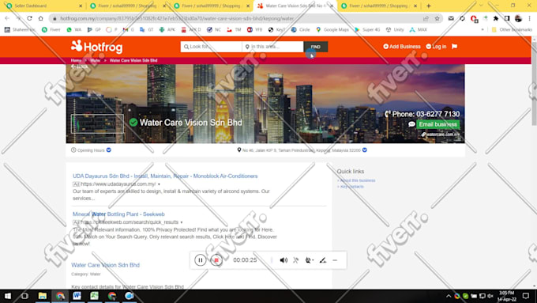Screen dimensions: 537x303
Task: Mute the recorder speaker icon
Action: coord(284,260)
